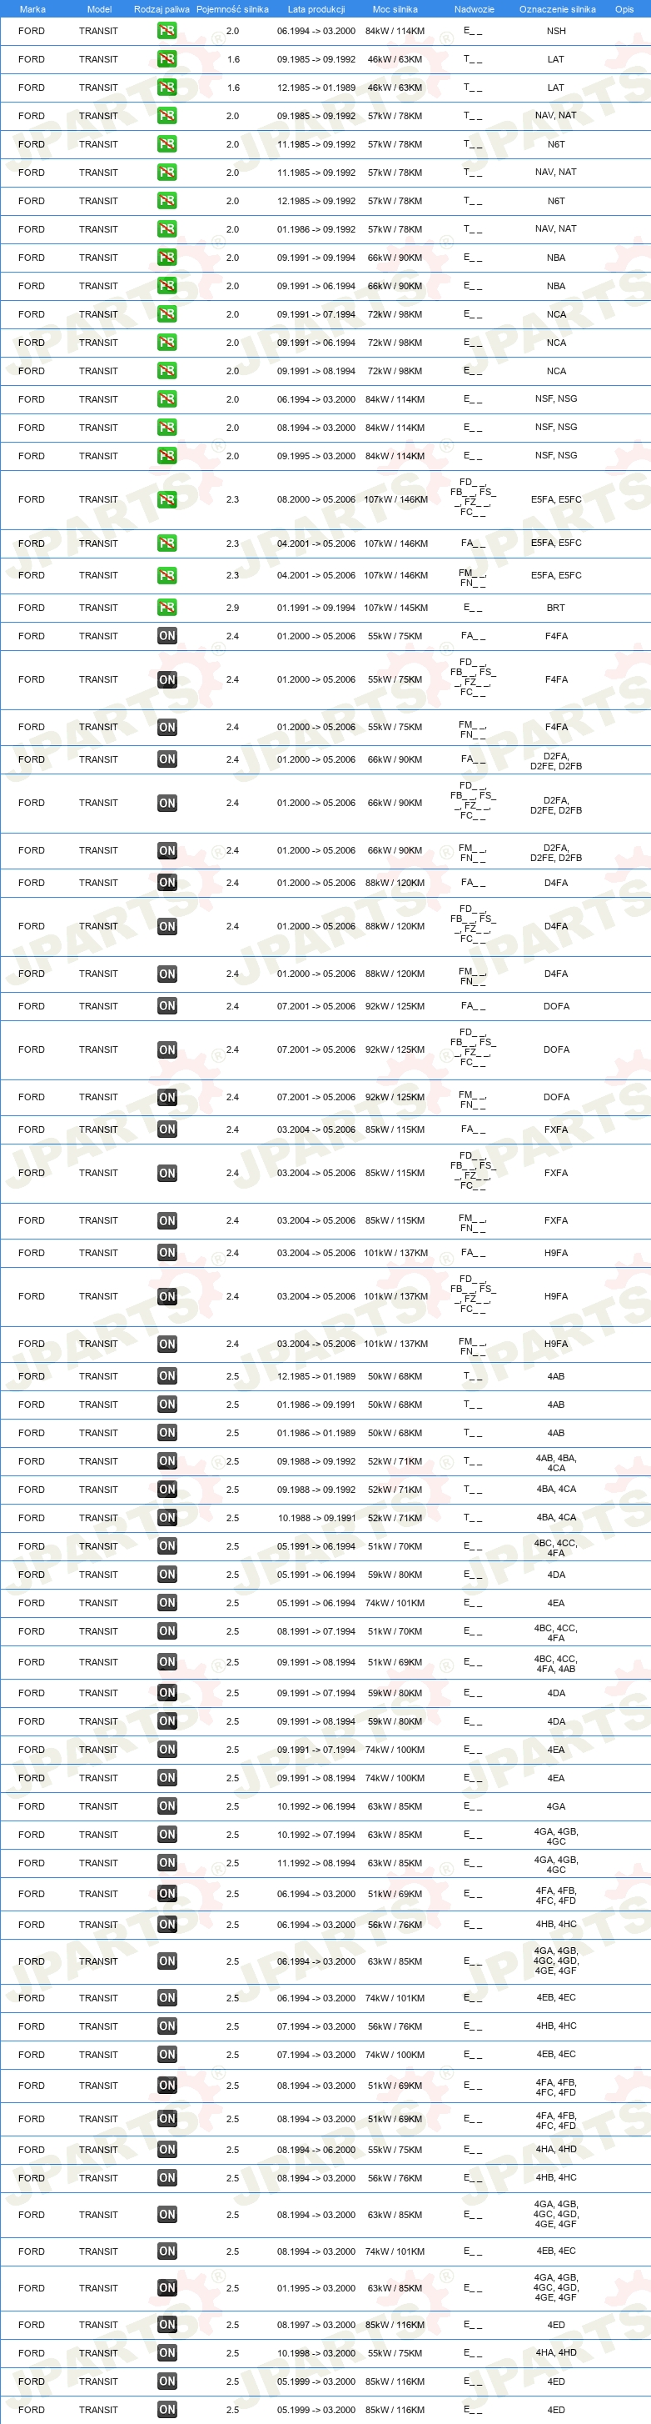The height and width of the screenshot is (2424, 651).
Task: Click the PB icon in the NCA row ending 07.1994
Action: click(167, 314)
